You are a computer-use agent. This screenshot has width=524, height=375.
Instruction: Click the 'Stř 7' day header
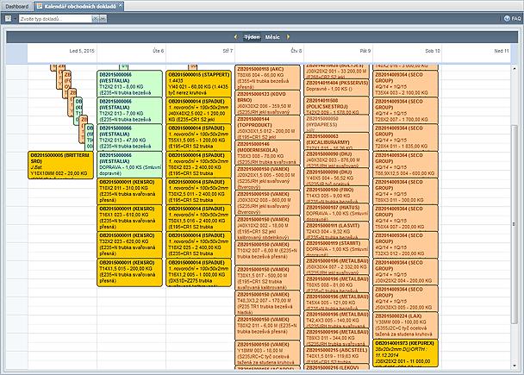[228, 51]
